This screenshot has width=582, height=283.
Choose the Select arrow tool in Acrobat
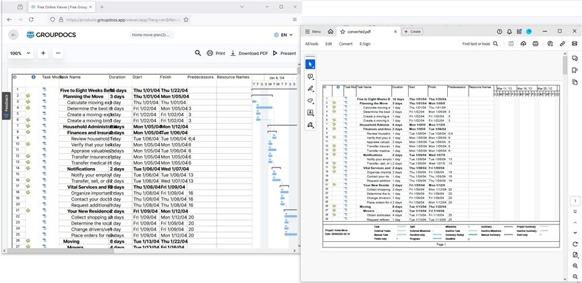tap(310, 65)
